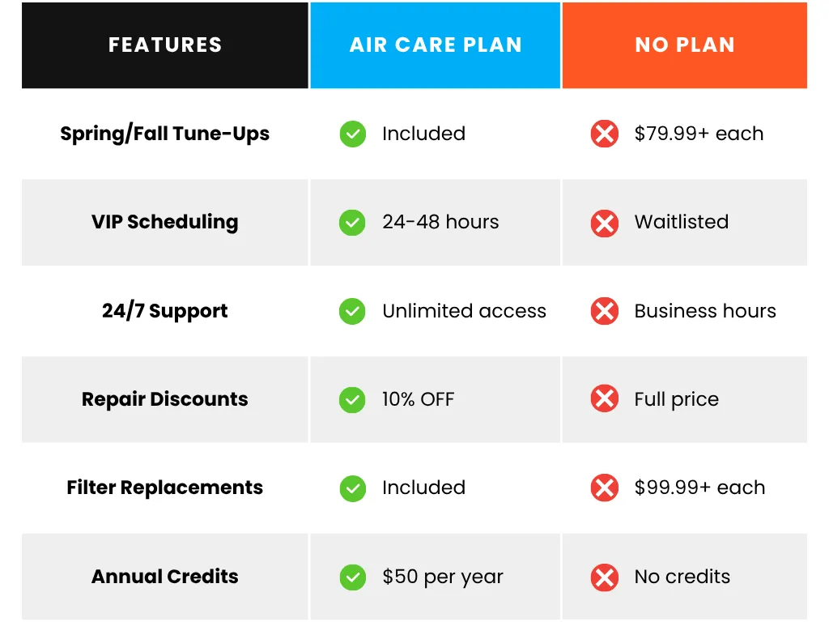The image size is (829, 622).
Task: Click green checkmark beside Spring/Fall Tune-Ups Included
Action: point(352,134)
